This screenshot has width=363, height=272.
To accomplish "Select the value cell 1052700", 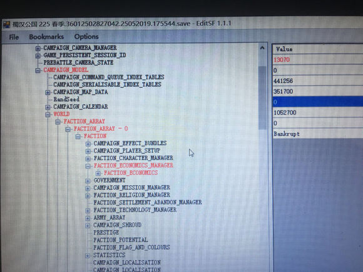I will click(318, 113).
